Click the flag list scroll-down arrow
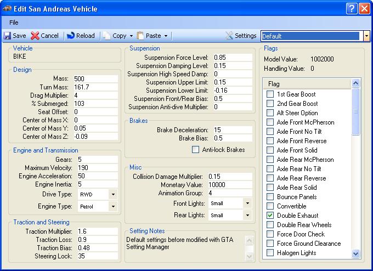373x271 pixels. point(355,253)
